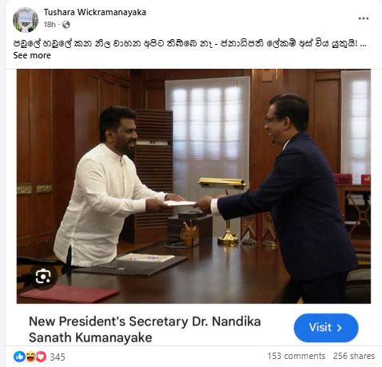Click the red heart Love reaction icon
This screenshot has width=382, height=367.
click(x=41, y=357)
